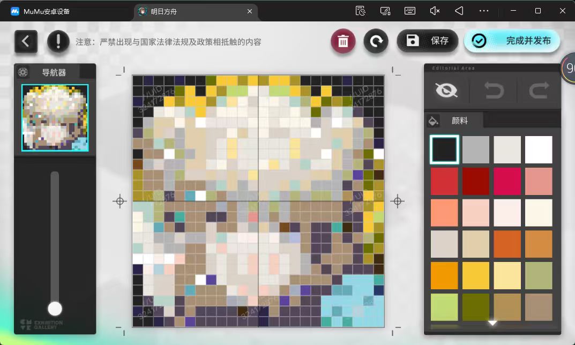The image size is (575, 345).
Task: Click the right crosshair alignment marker
Action: (397, 201)
